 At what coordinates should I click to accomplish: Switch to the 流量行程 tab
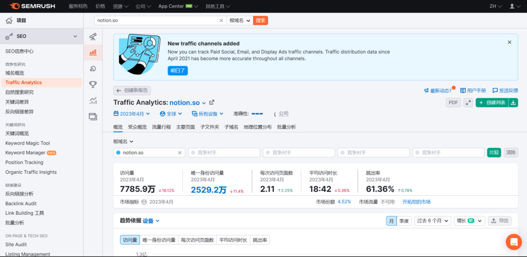pos(161,127)
